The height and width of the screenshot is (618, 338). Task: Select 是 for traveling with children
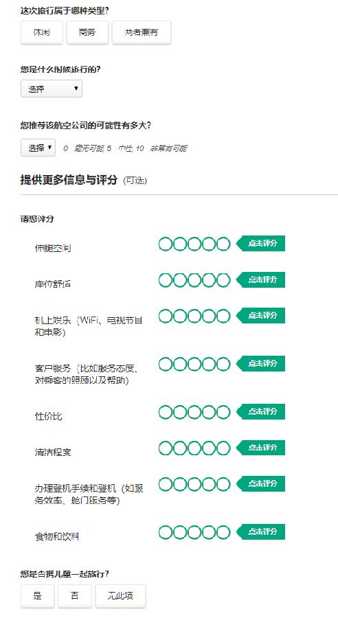click(x=38, y=595)
